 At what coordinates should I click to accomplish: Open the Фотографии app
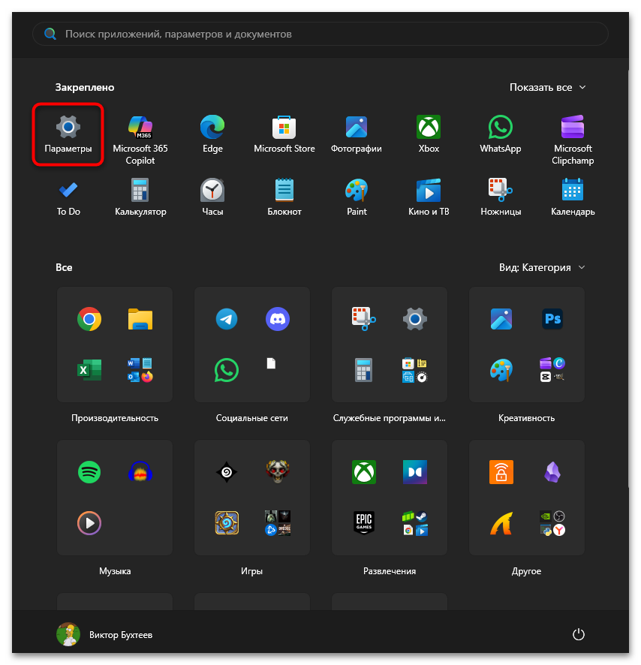point(357,134)
